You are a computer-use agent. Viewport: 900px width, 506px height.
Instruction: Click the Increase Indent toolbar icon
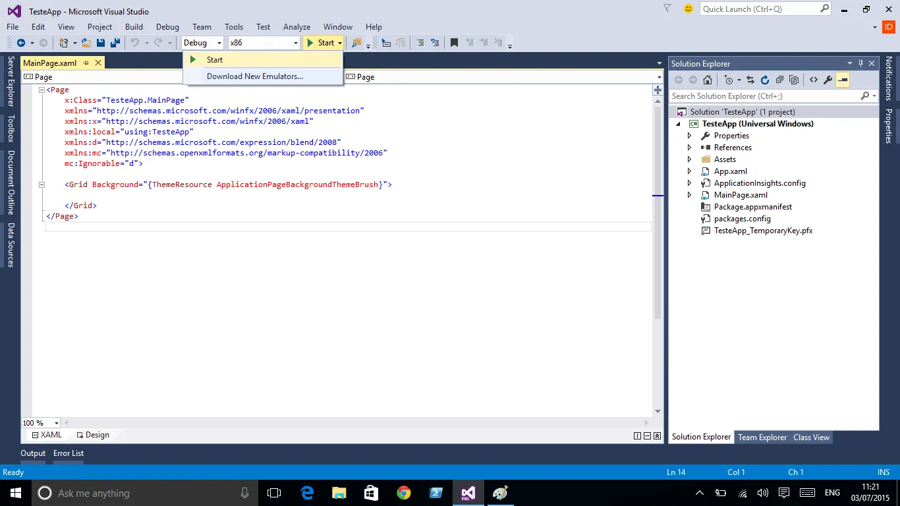[x=435, y=43]
